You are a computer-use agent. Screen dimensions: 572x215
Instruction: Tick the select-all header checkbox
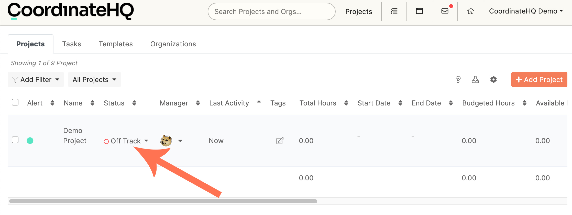[x=15, y=102]
